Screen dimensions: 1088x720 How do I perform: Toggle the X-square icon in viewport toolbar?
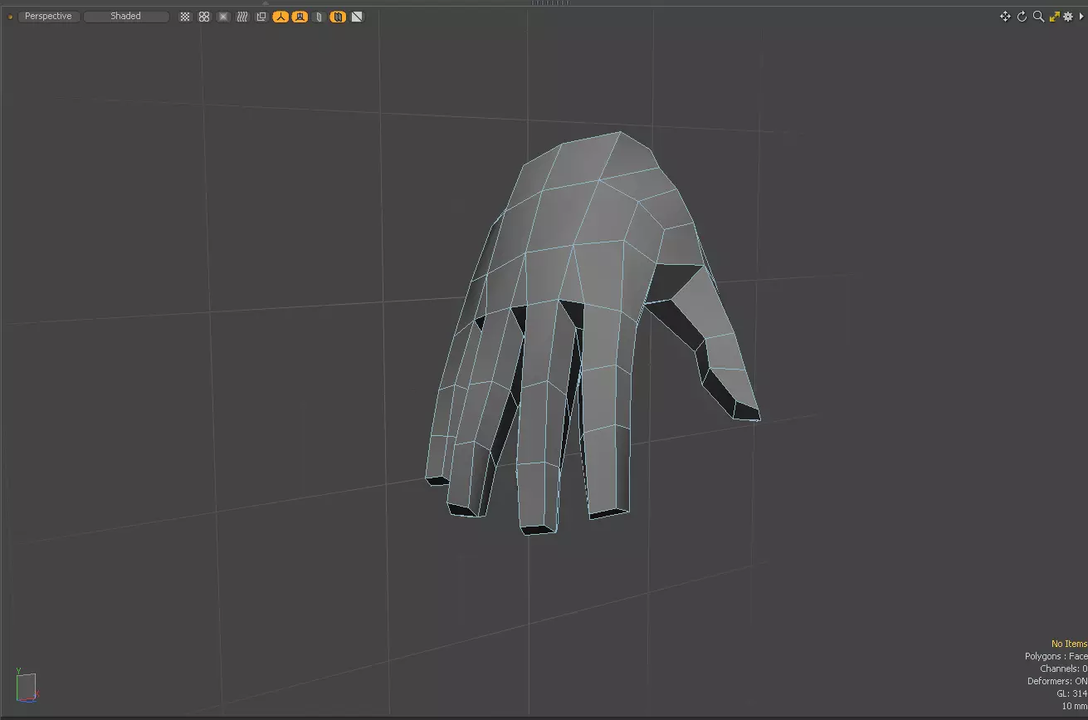tap(223, 17)
